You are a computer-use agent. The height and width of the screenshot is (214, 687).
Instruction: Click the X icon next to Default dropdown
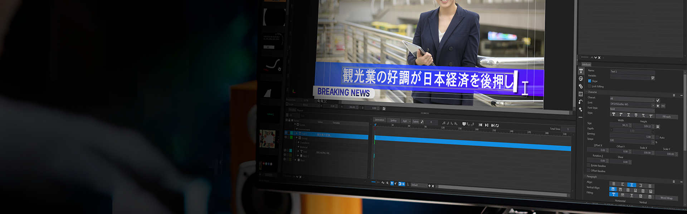click(433, 186)
